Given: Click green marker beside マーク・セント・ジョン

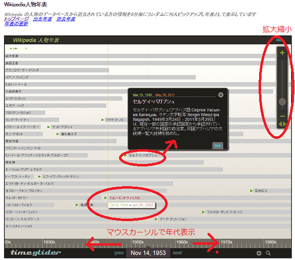Looking at the screenshot, I should click(156, 219).
